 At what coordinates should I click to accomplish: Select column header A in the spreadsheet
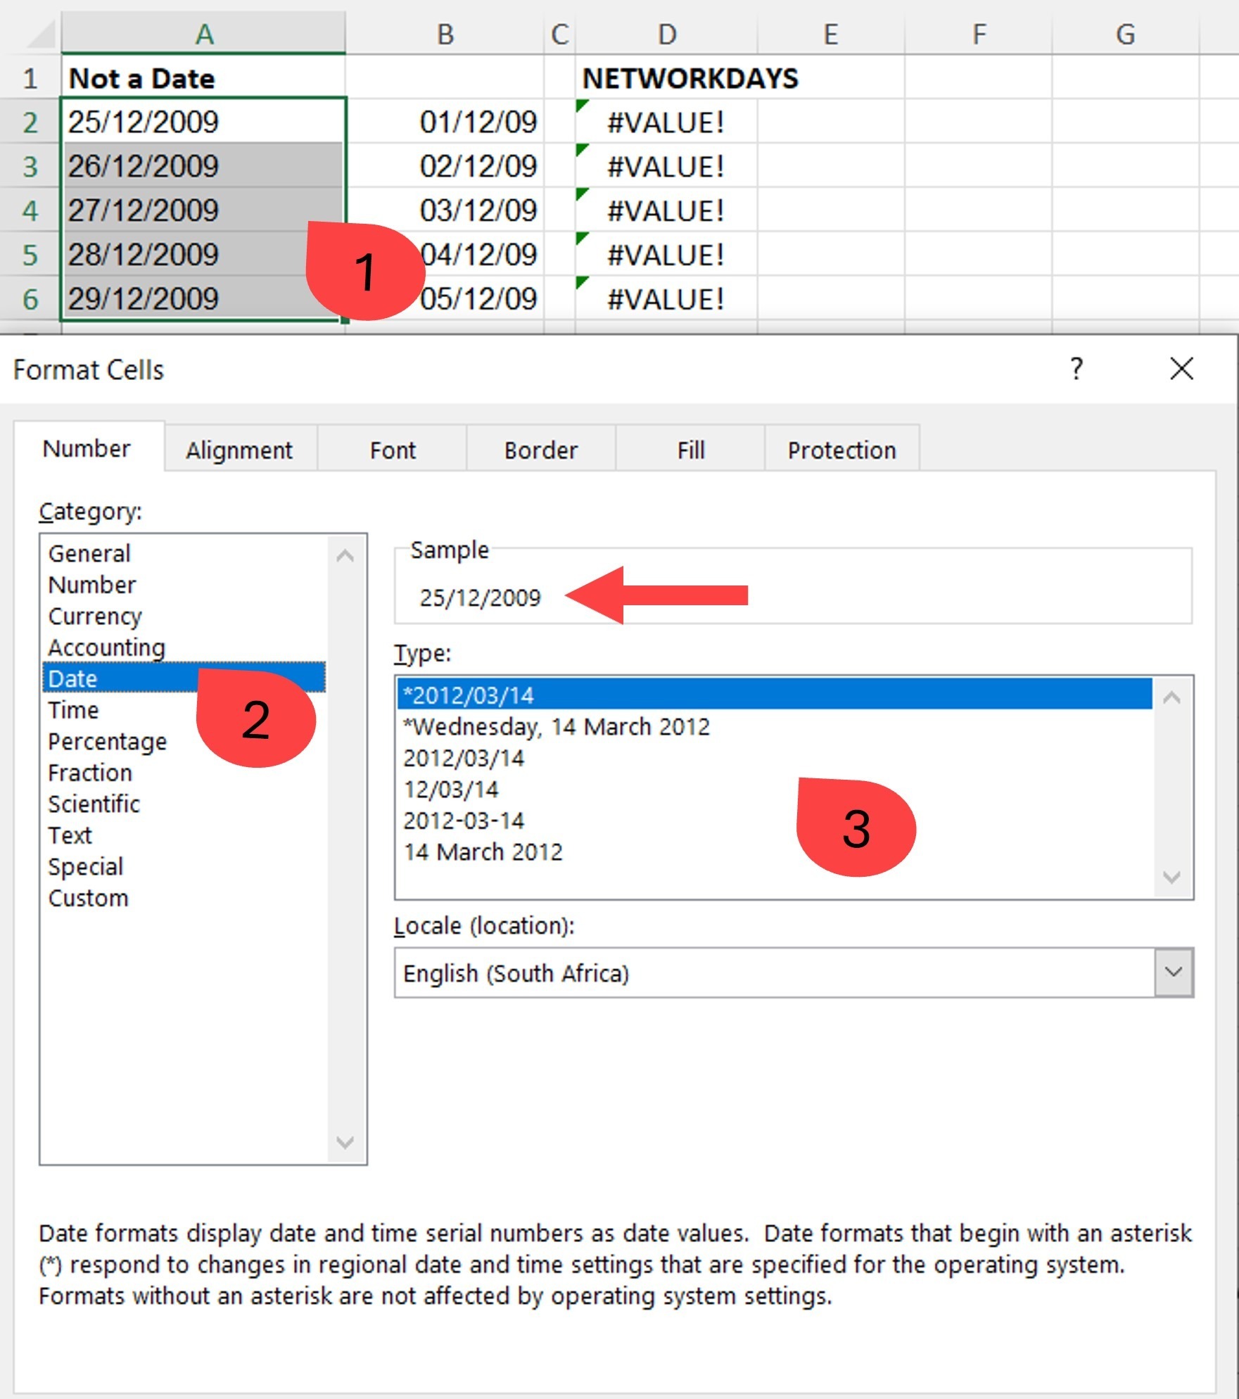point(204,32)
